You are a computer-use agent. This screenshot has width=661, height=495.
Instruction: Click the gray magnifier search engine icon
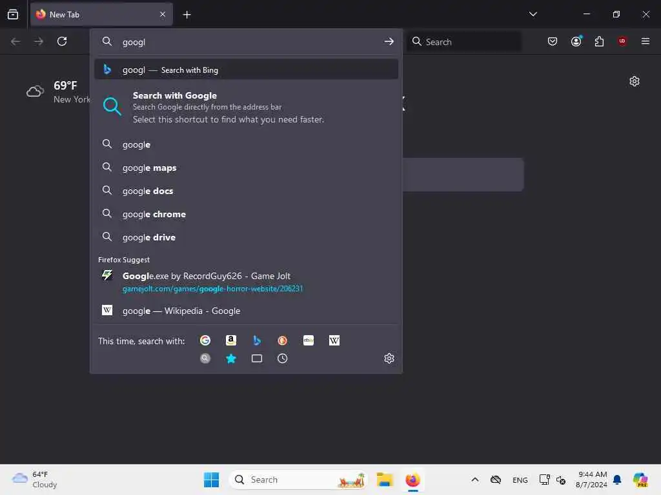205,358
